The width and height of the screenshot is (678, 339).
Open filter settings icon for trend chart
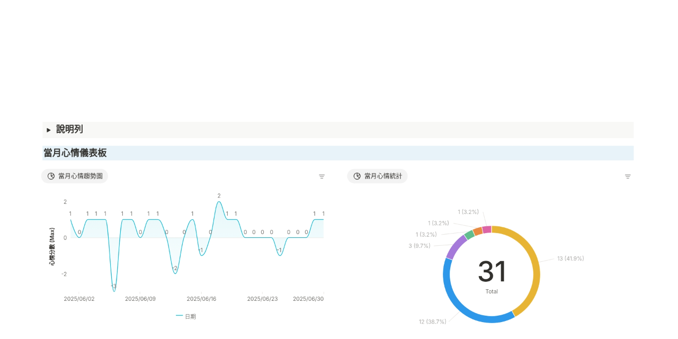pyautogui.click(x=322, y=176)
